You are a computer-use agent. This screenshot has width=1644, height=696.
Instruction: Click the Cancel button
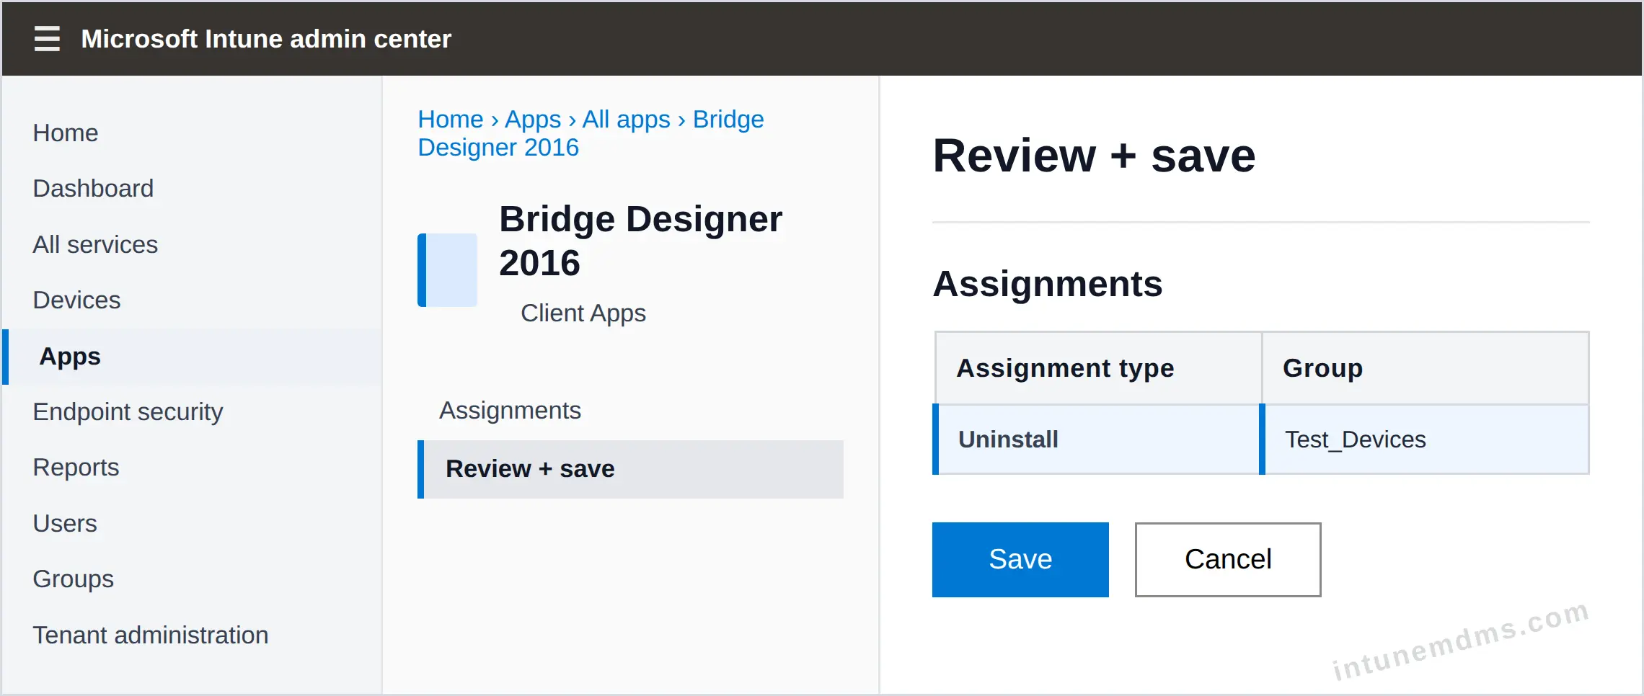pos(1228,560)
